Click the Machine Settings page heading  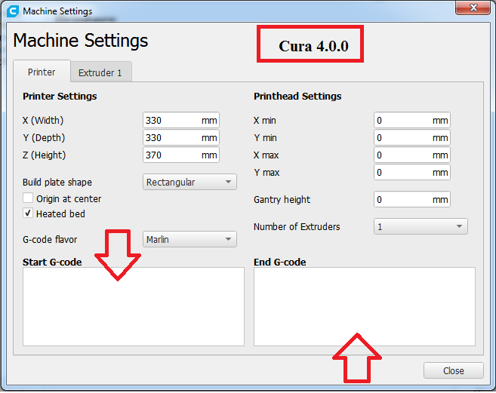pyautogui.click(x=81, y=41)
